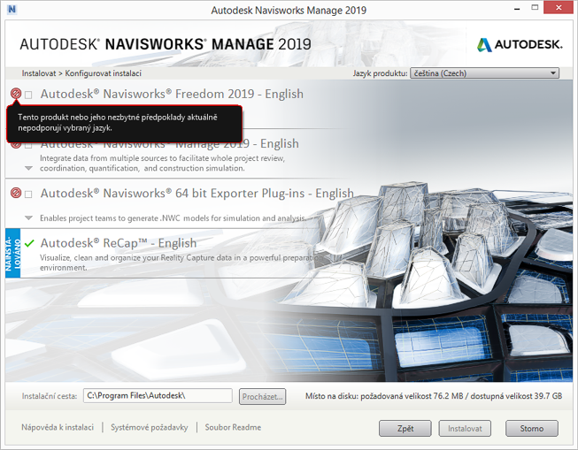Click the Instalační cesta path field
This screenshot has width=578, height=450.
click(158, 396)
